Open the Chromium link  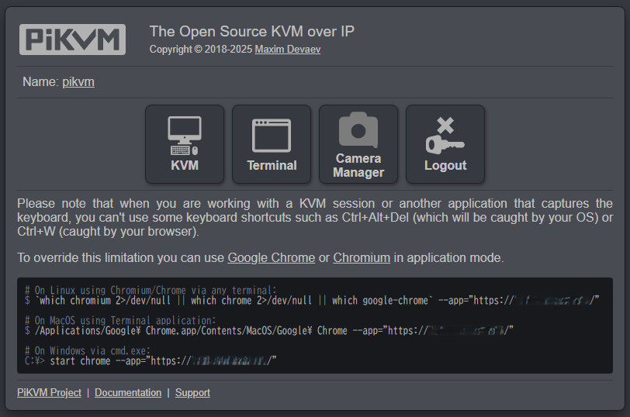(362, 257)
